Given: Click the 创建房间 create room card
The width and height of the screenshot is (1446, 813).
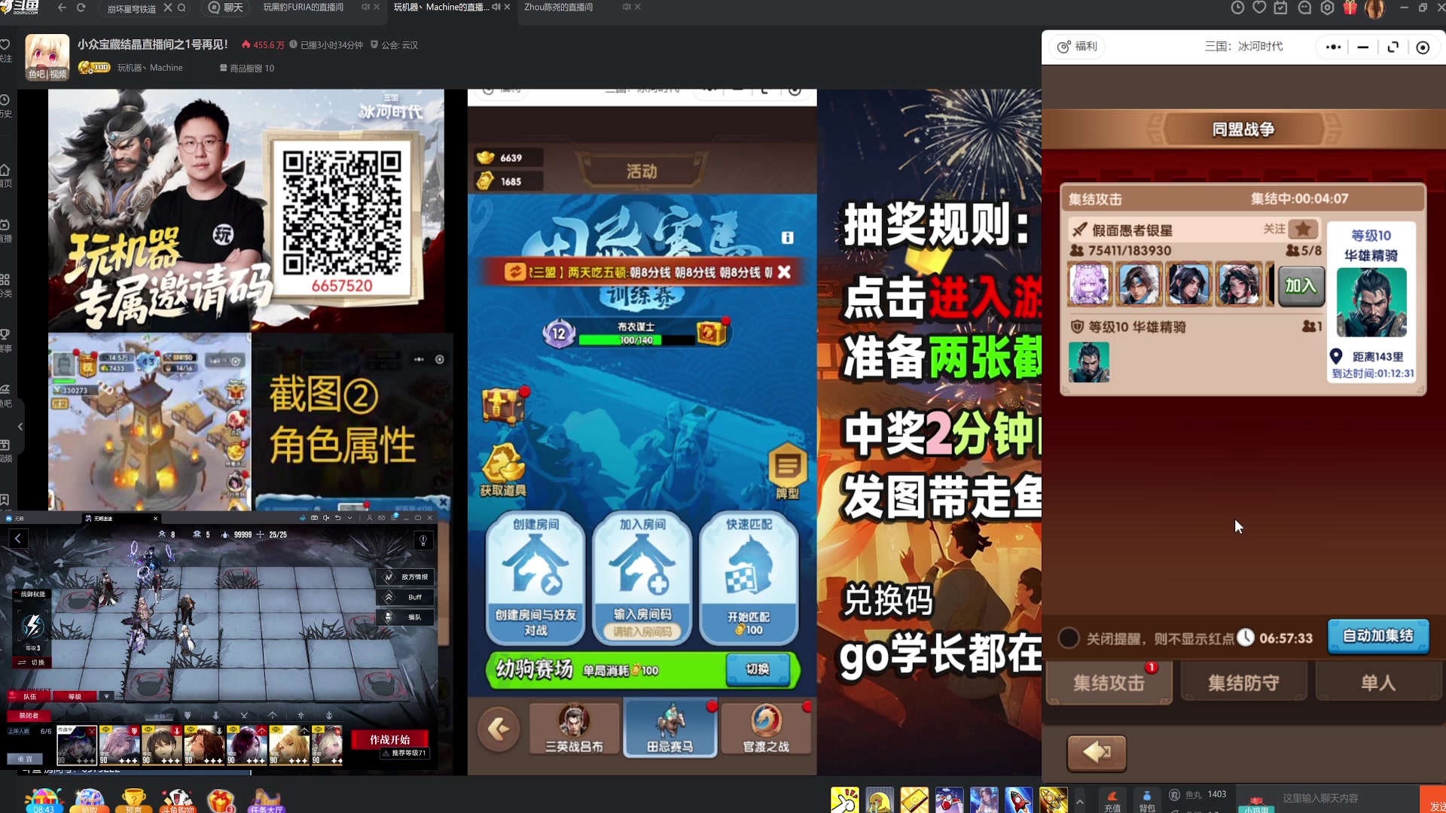Looking at the screenshot, I should click(535, 578).
